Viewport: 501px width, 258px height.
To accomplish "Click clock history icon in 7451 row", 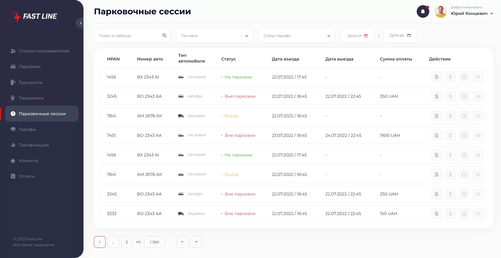I will (x=464, y=136).
